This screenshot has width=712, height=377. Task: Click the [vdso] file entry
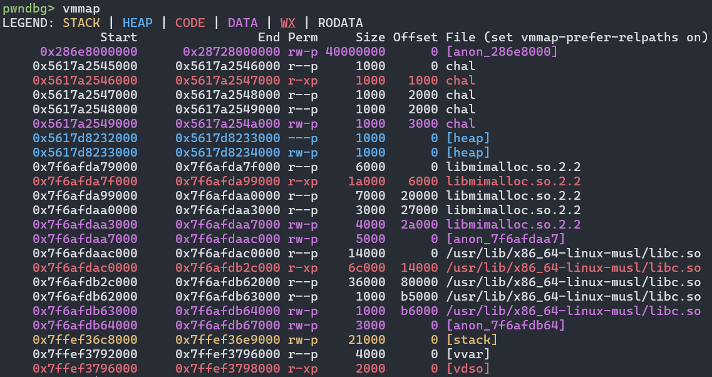point(468,368)
